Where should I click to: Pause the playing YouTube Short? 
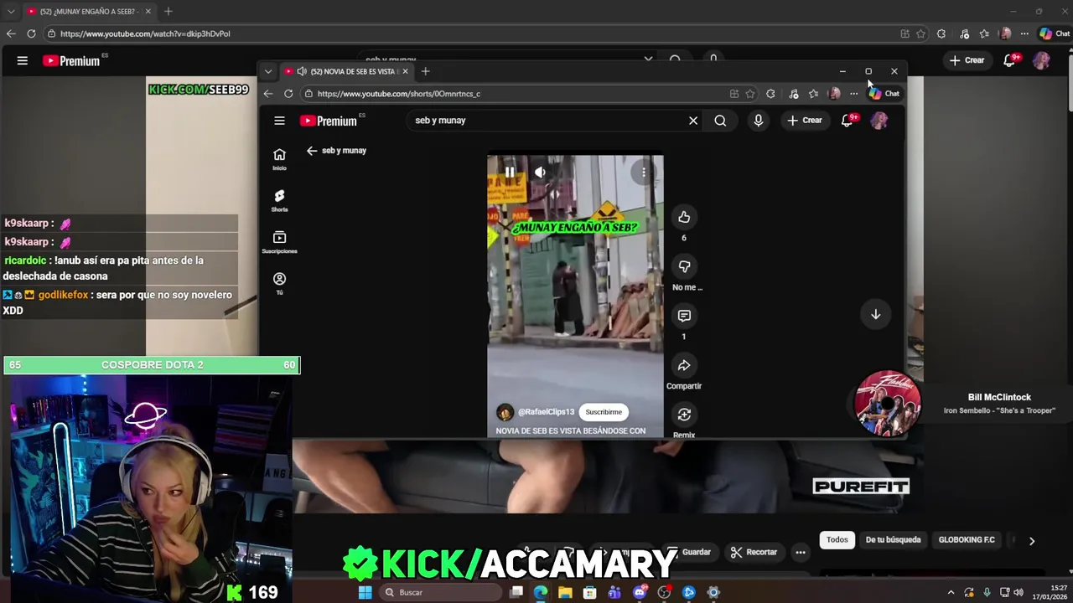coord(510,173)
